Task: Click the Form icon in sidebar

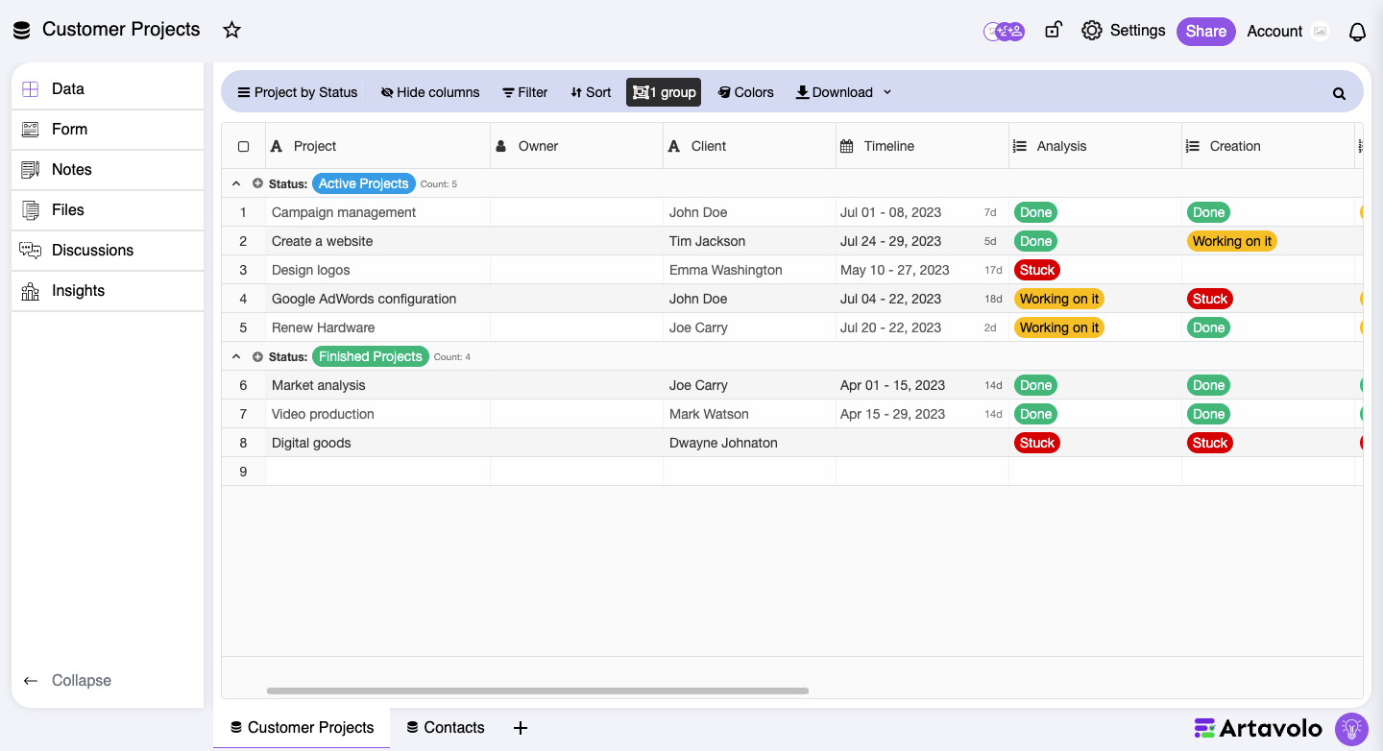Action: (31, 129)
